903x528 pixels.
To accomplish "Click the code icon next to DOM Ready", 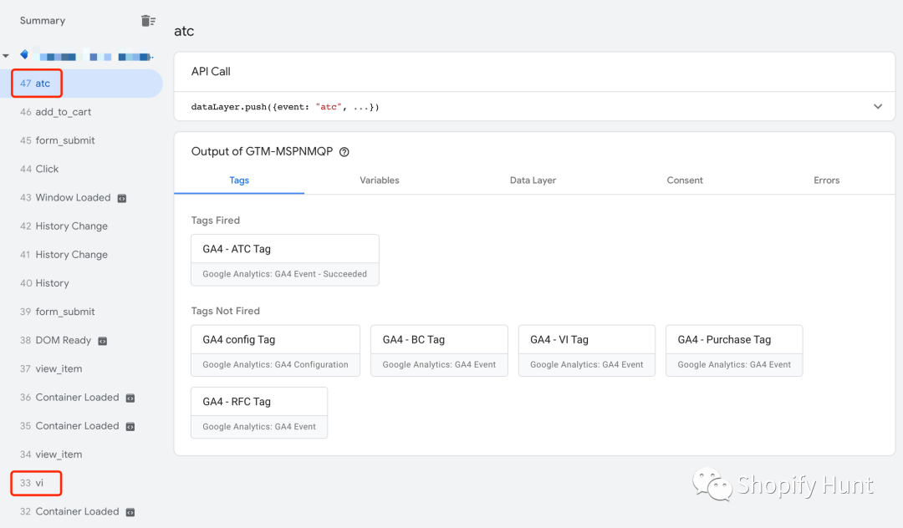I will (x=103, y=341).
